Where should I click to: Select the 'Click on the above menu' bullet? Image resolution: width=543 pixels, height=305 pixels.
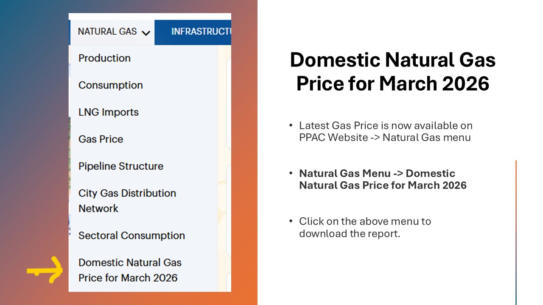click(365, 227)
